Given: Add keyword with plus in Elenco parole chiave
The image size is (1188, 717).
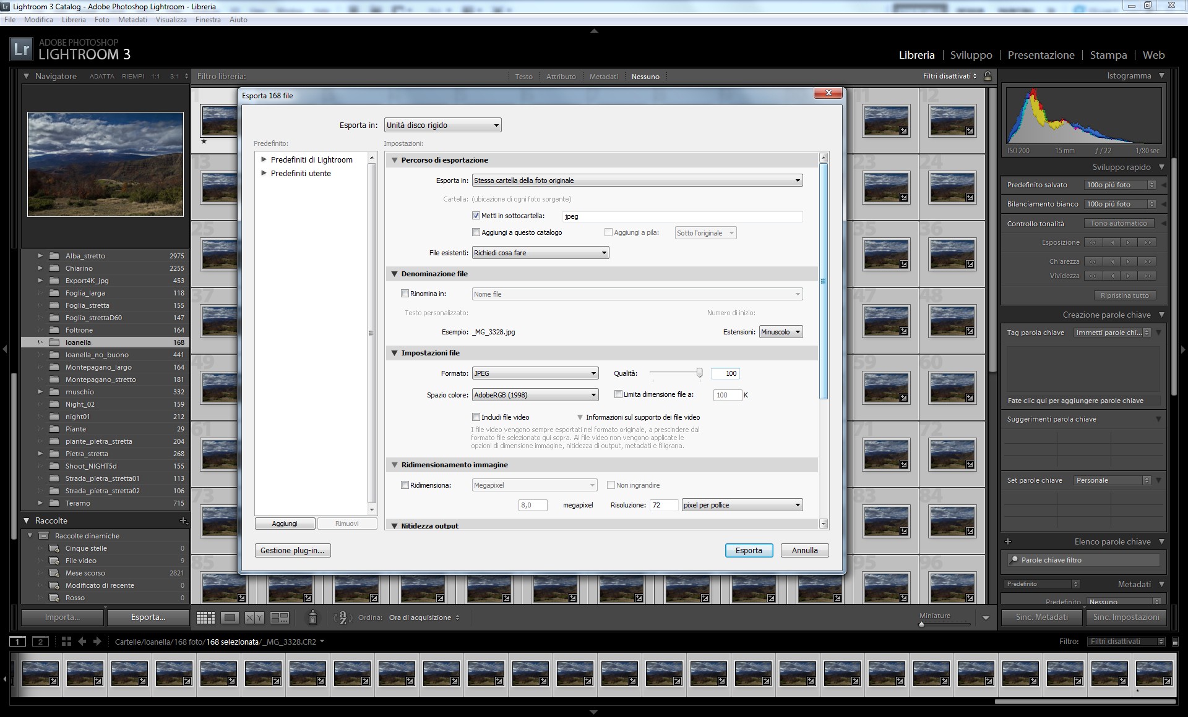Looking at the screenshot, I should pyautogui.click(x=1008, y=541).
